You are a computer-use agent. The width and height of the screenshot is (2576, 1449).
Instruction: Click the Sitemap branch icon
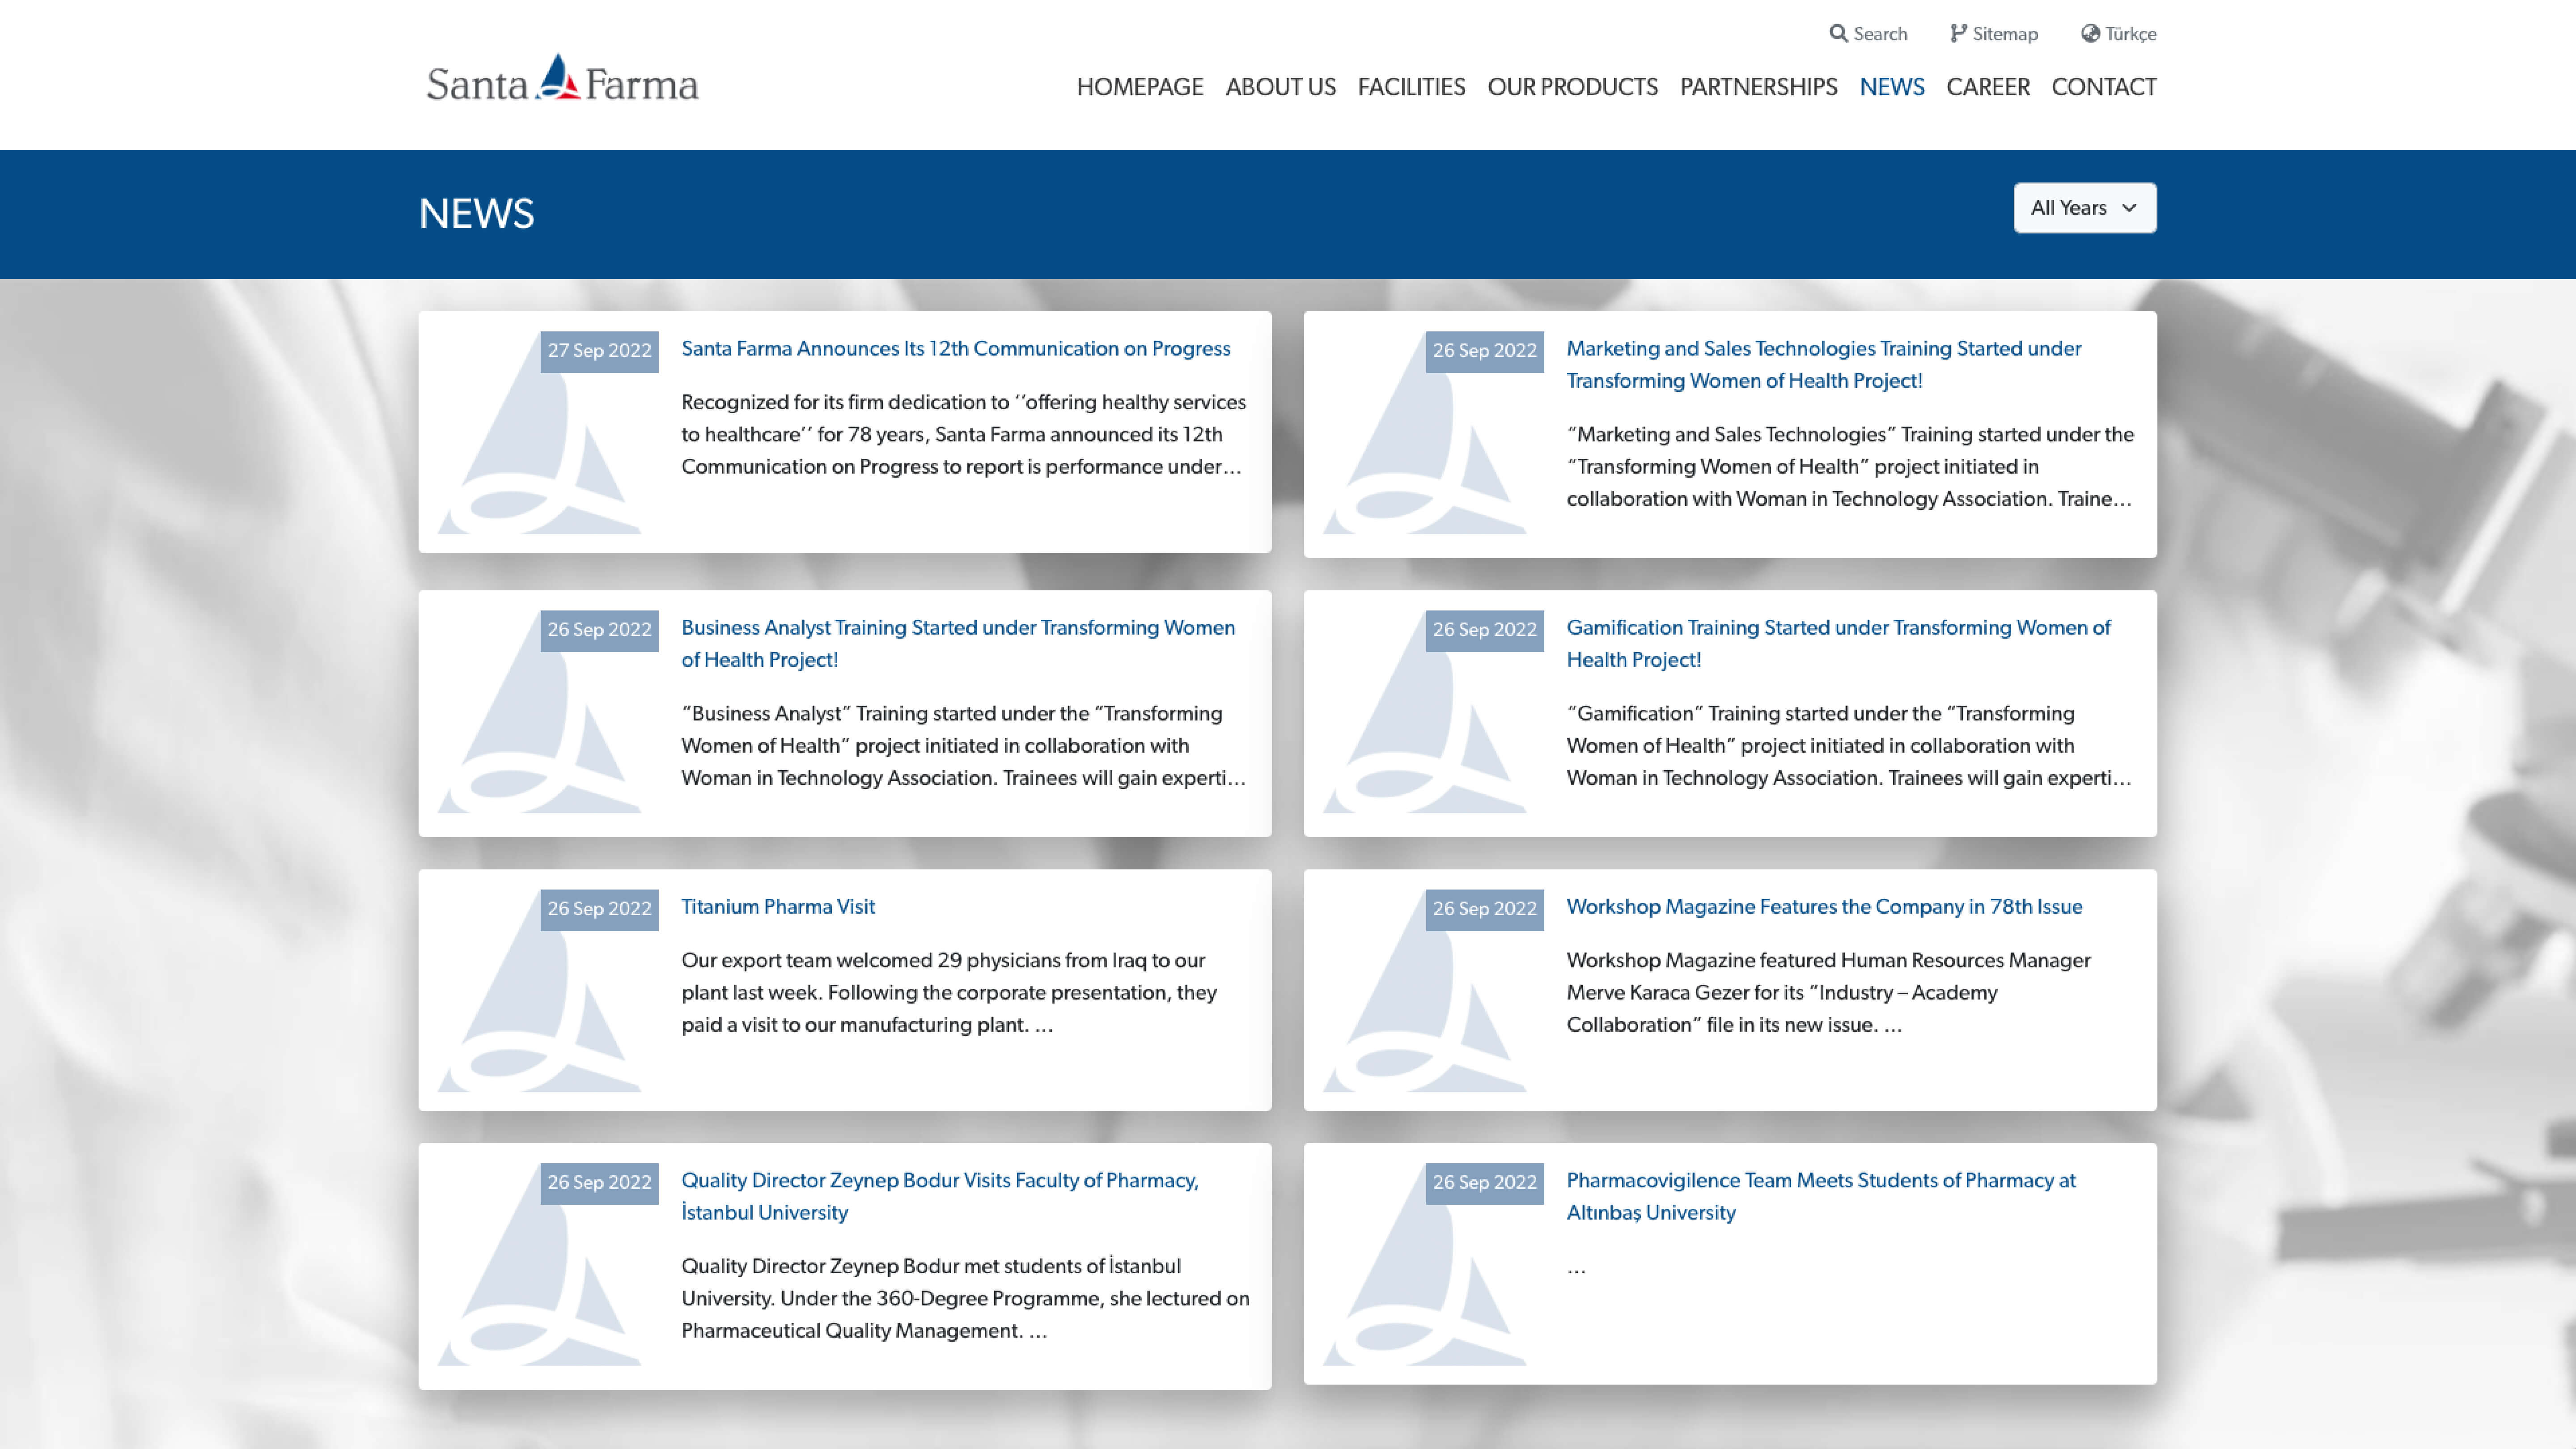coord(1958,33)
